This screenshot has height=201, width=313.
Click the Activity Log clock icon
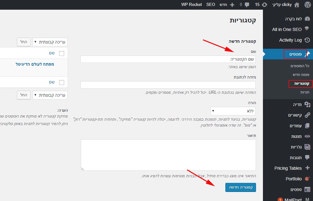307,40
